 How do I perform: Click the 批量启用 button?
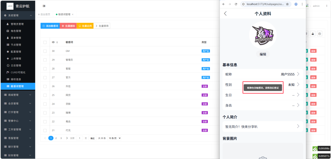pos(85,26)
